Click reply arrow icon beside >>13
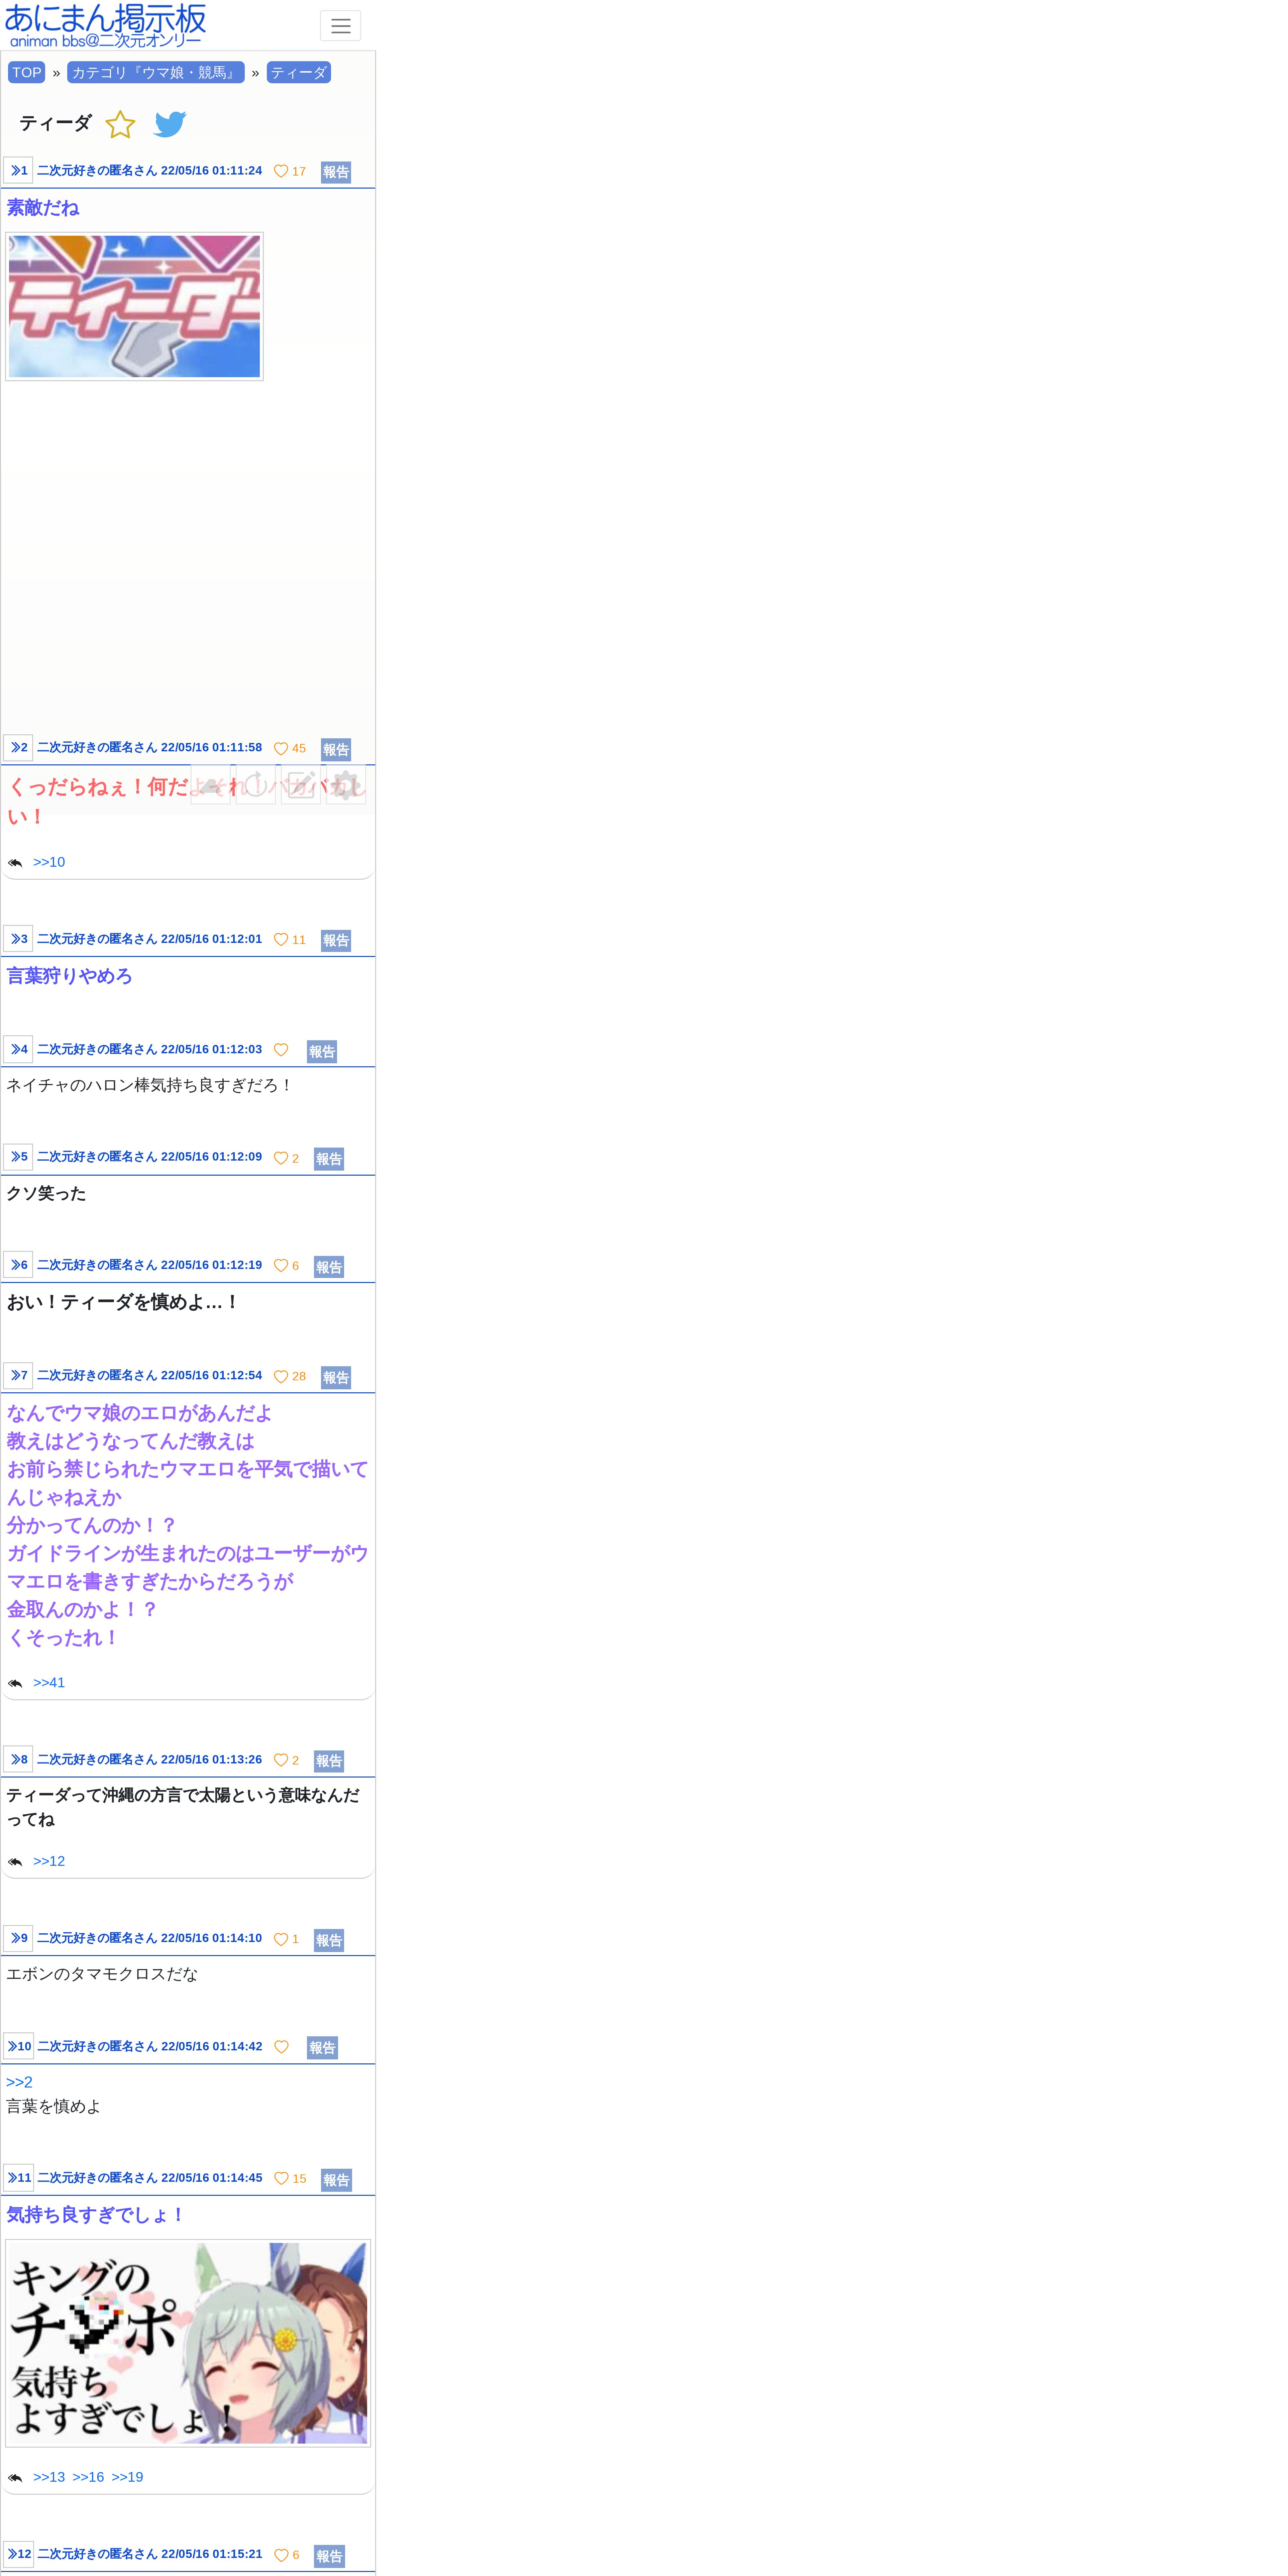 [15, 2478]
